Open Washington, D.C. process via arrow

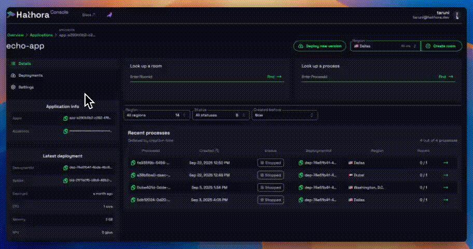(x=446, y=188)
